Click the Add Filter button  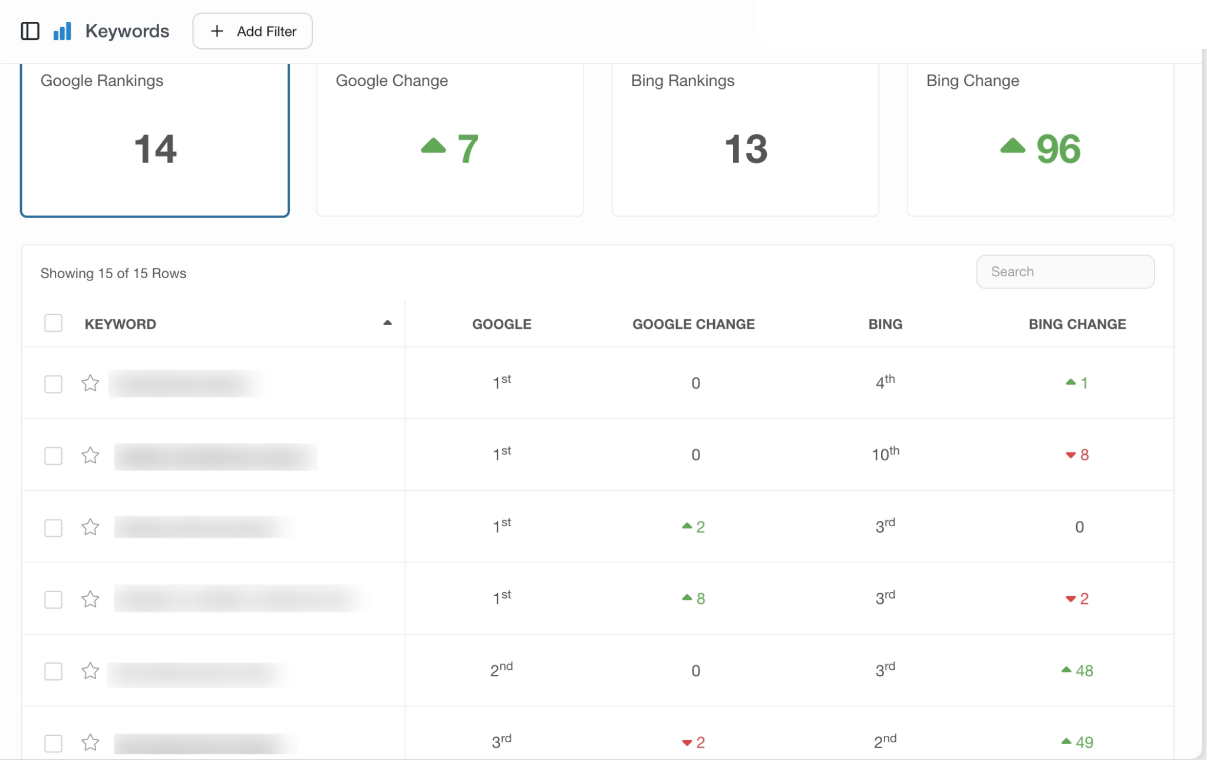click(253, 31)
